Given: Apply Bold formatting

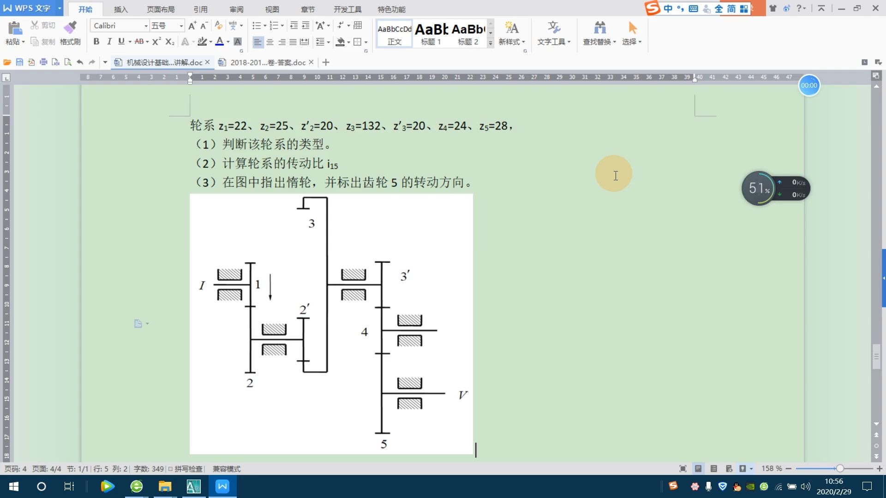Looking at the screenshot, I should 96,41.
